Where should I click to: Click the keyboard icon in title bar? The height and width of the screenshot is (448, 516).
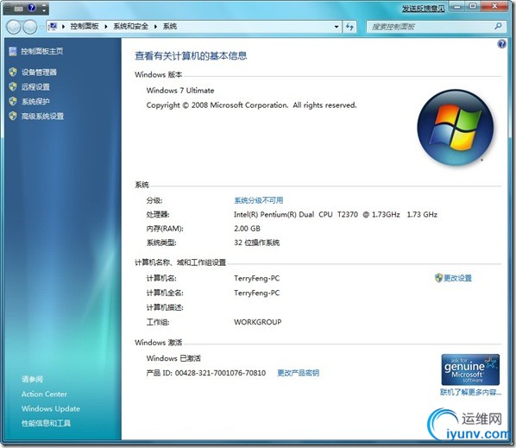point(19,9)
